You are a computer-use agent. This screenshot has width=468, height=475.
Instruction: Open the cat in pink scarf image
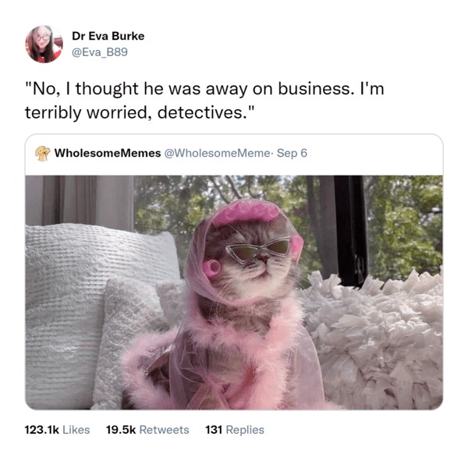234,292
